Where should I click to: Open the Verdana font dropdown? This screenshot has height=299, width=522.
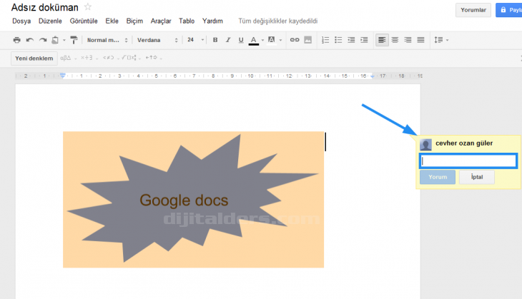[x=157, y=40]
